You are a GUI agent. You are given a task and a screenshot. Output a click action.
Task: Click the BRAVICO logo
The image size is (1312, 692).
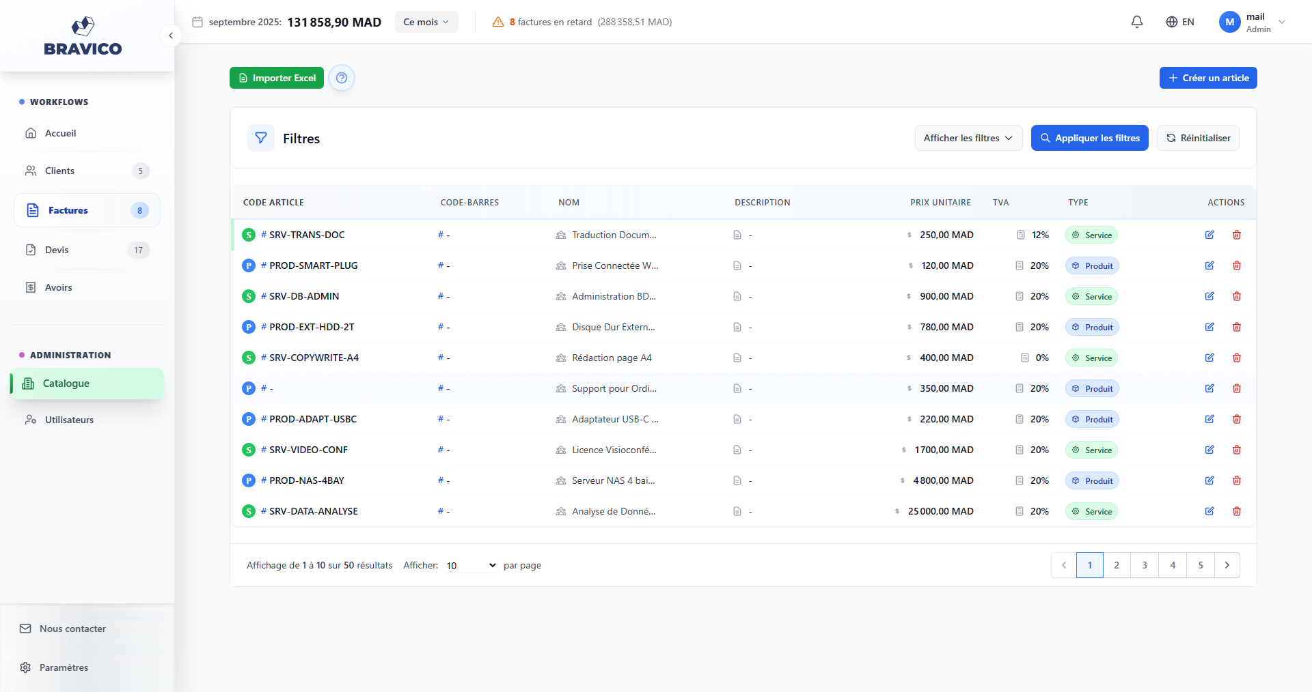83,35
